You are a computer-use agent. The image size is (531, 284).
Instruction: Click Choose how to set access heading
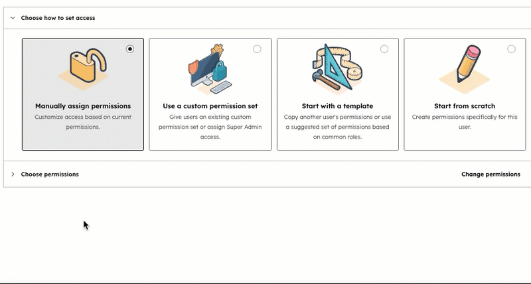[x=58, y=18]
